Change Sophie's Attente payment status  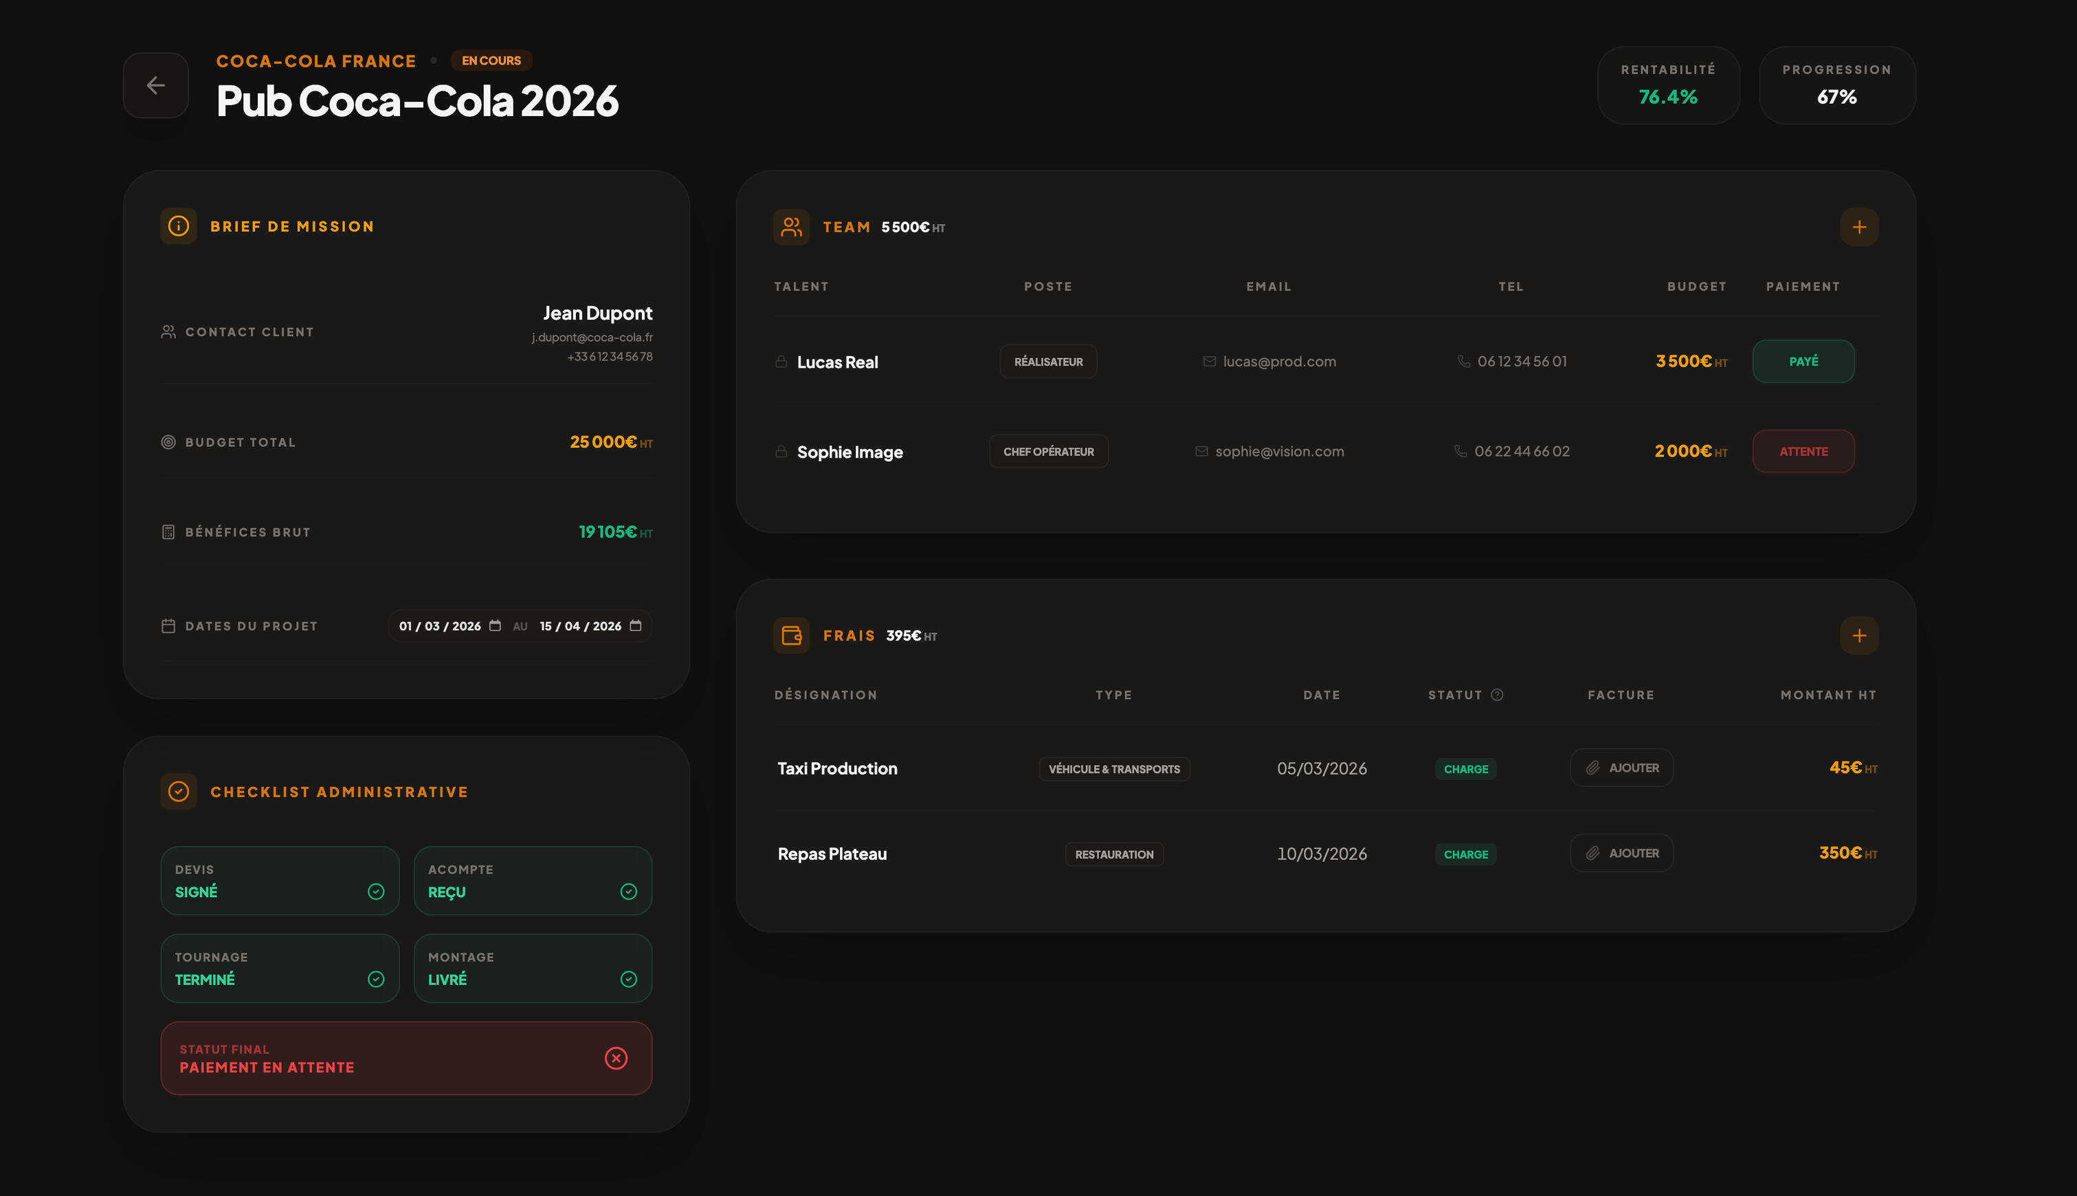click(1803, 452)
